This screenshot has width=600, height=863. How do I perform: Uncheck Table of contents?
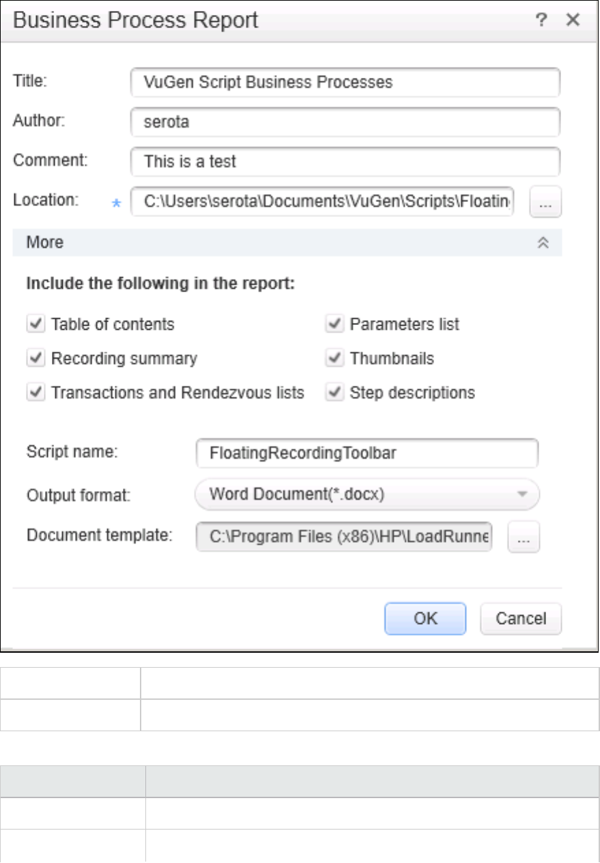[x=36, y=324]
